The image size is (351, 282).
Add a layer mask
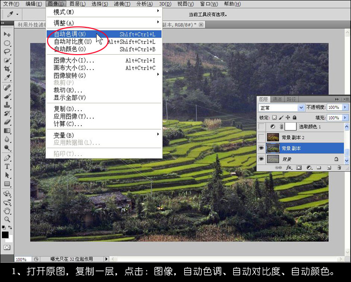coord(299,168)
